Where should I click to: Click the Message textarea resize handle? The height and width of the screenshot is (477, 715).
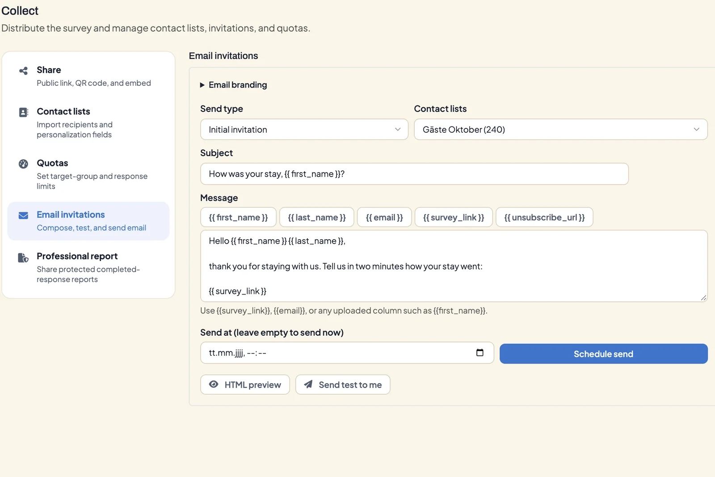pyautogui.click(x=703, y=298)
